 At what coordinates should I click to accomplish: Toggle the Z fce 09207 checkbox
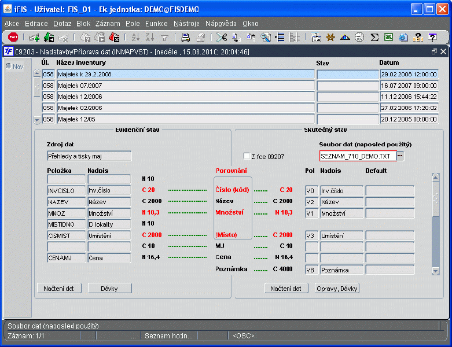tap(247, 156)
